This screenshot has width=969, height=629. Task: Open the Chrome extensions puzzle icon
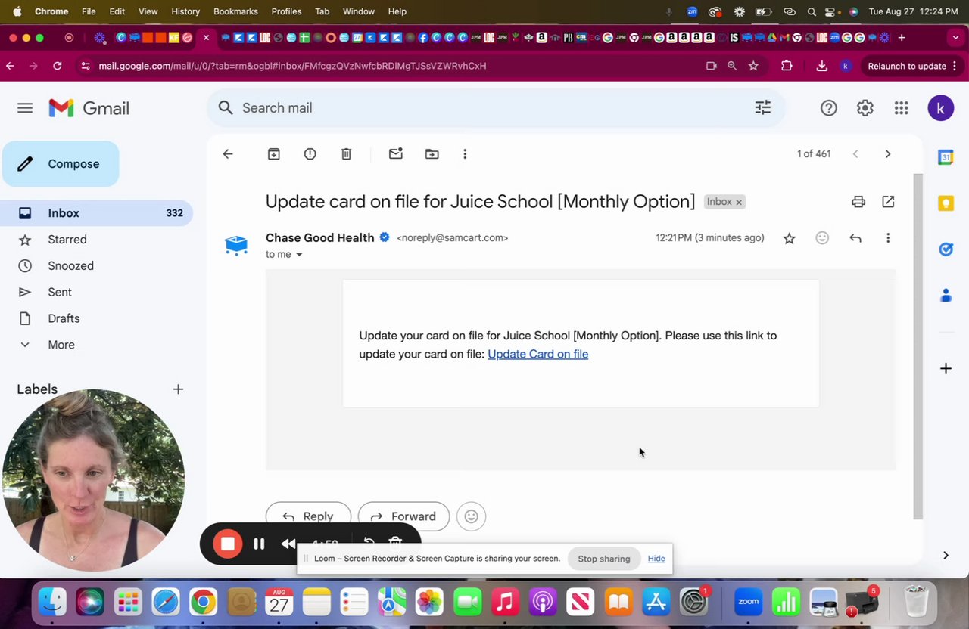tap(787, 66)
